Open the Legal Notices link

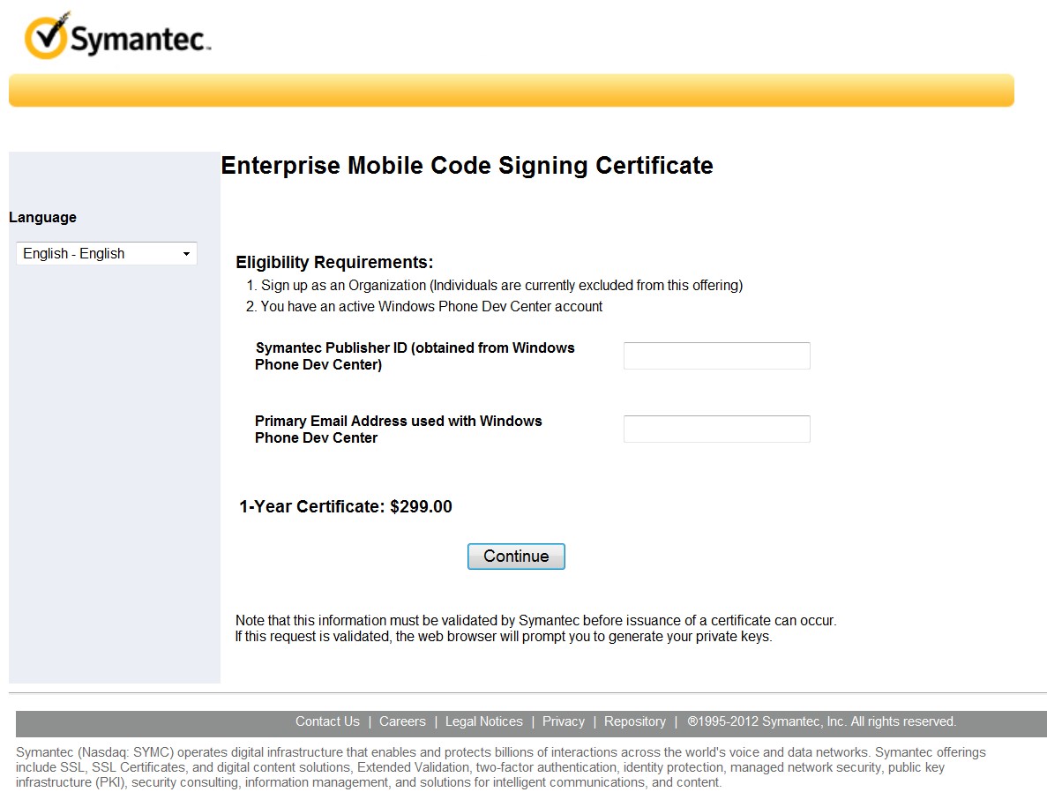[483, 721]
